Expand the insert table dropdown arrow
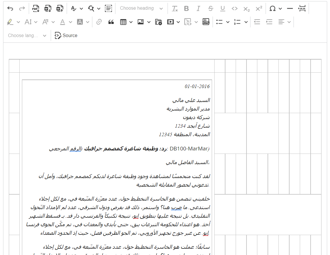Screen dimensions: 330x255 tap(131, 22)
